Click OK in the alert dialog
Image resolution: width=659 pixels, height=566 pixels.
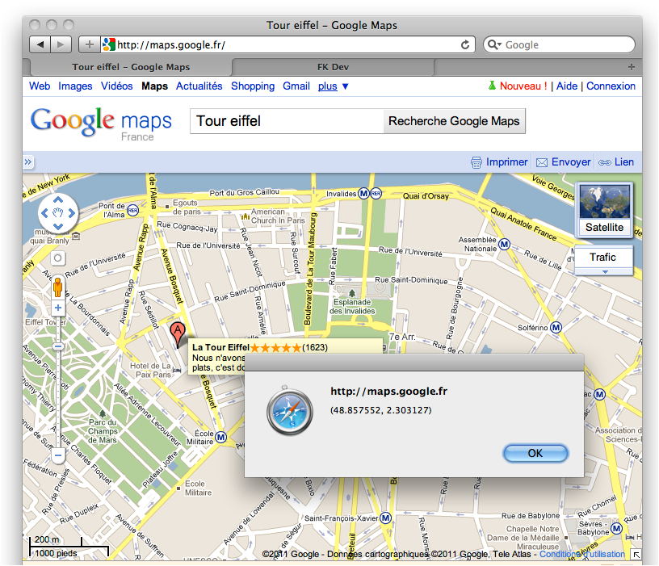tap(535, 454)
